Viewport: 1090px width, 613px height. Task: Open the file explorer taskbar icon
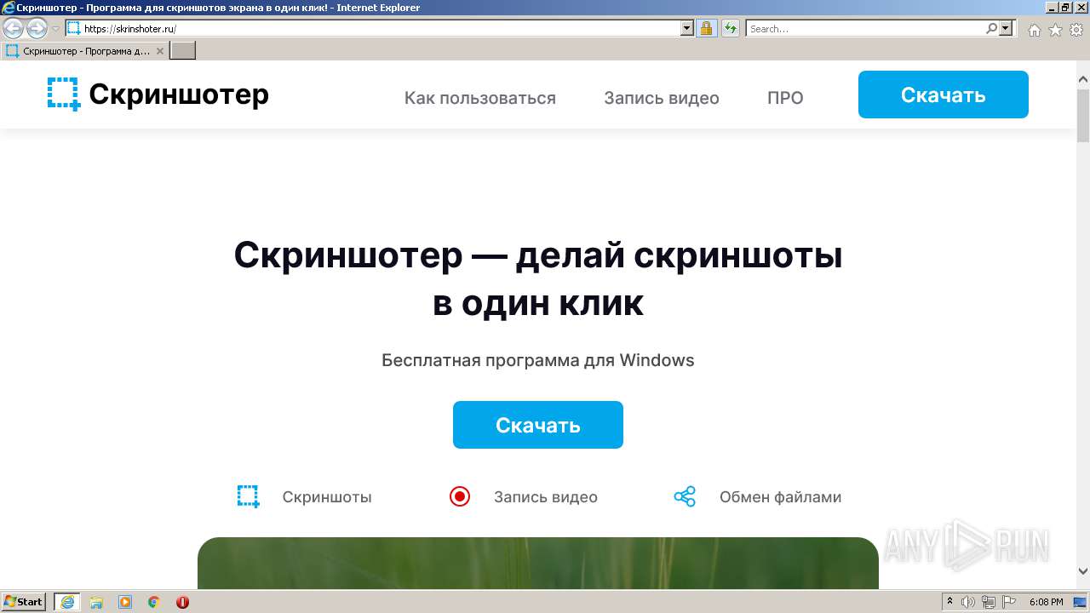pos(96,602)
